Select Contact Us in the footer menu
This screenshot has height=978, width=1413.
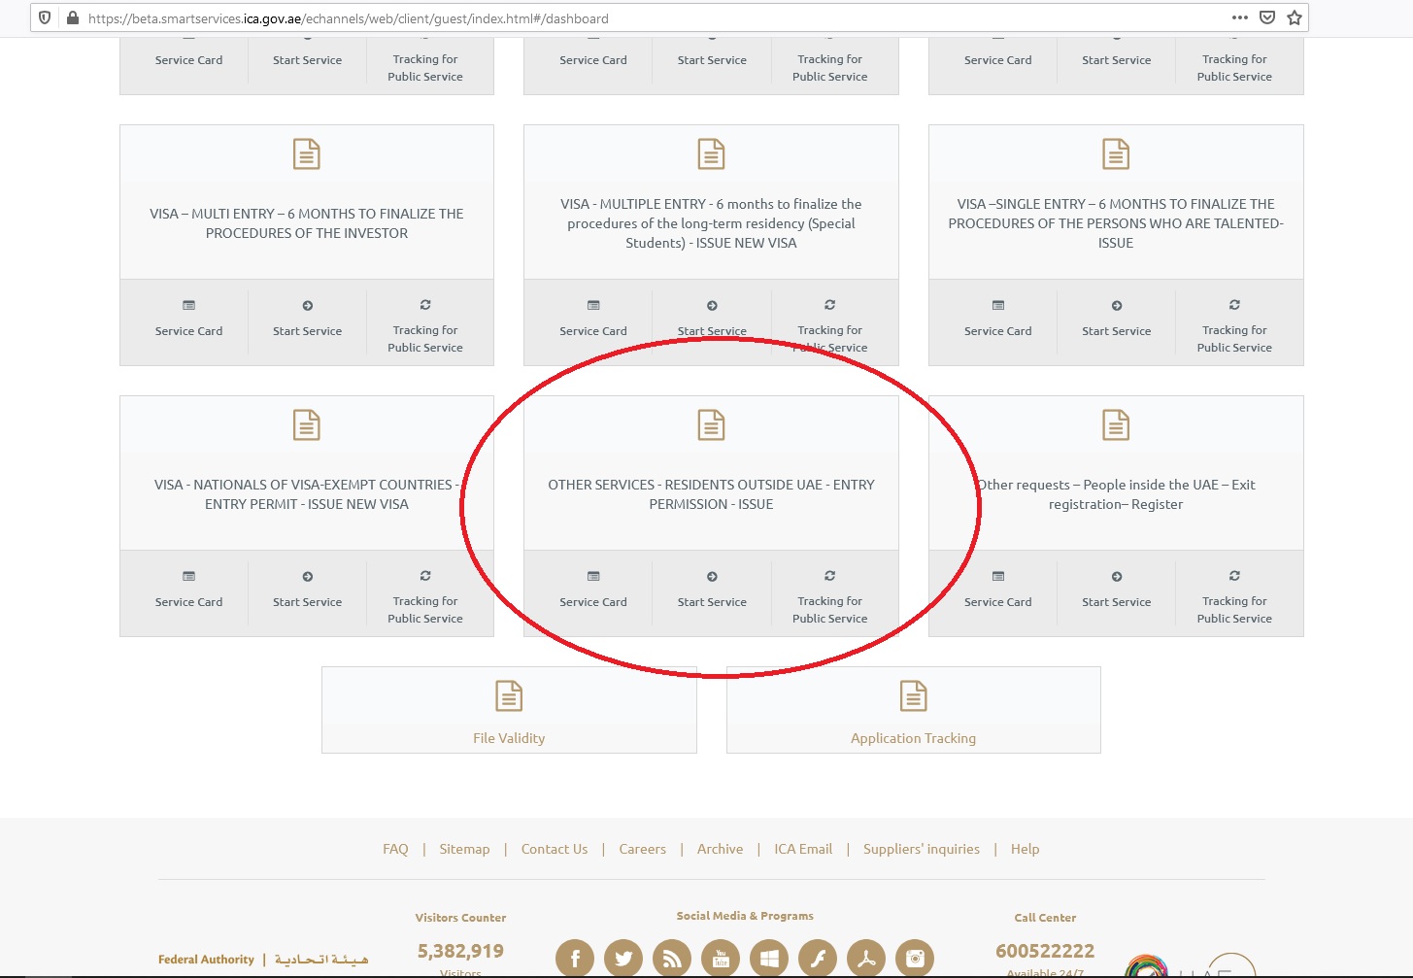pyautogui.click(x=554, y=848)
